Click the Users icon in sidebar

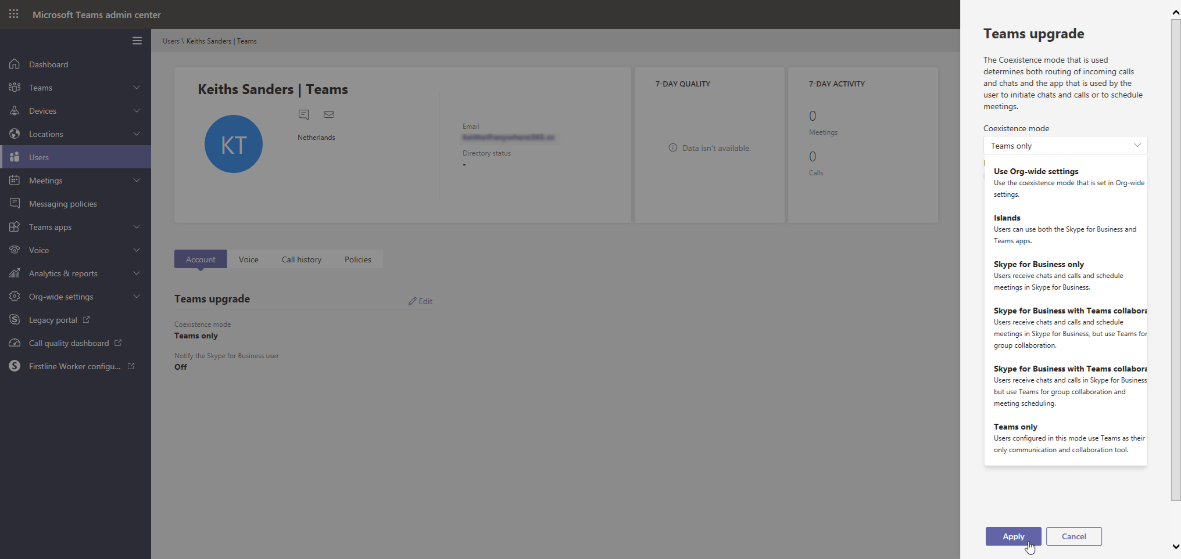click(15, 157)
